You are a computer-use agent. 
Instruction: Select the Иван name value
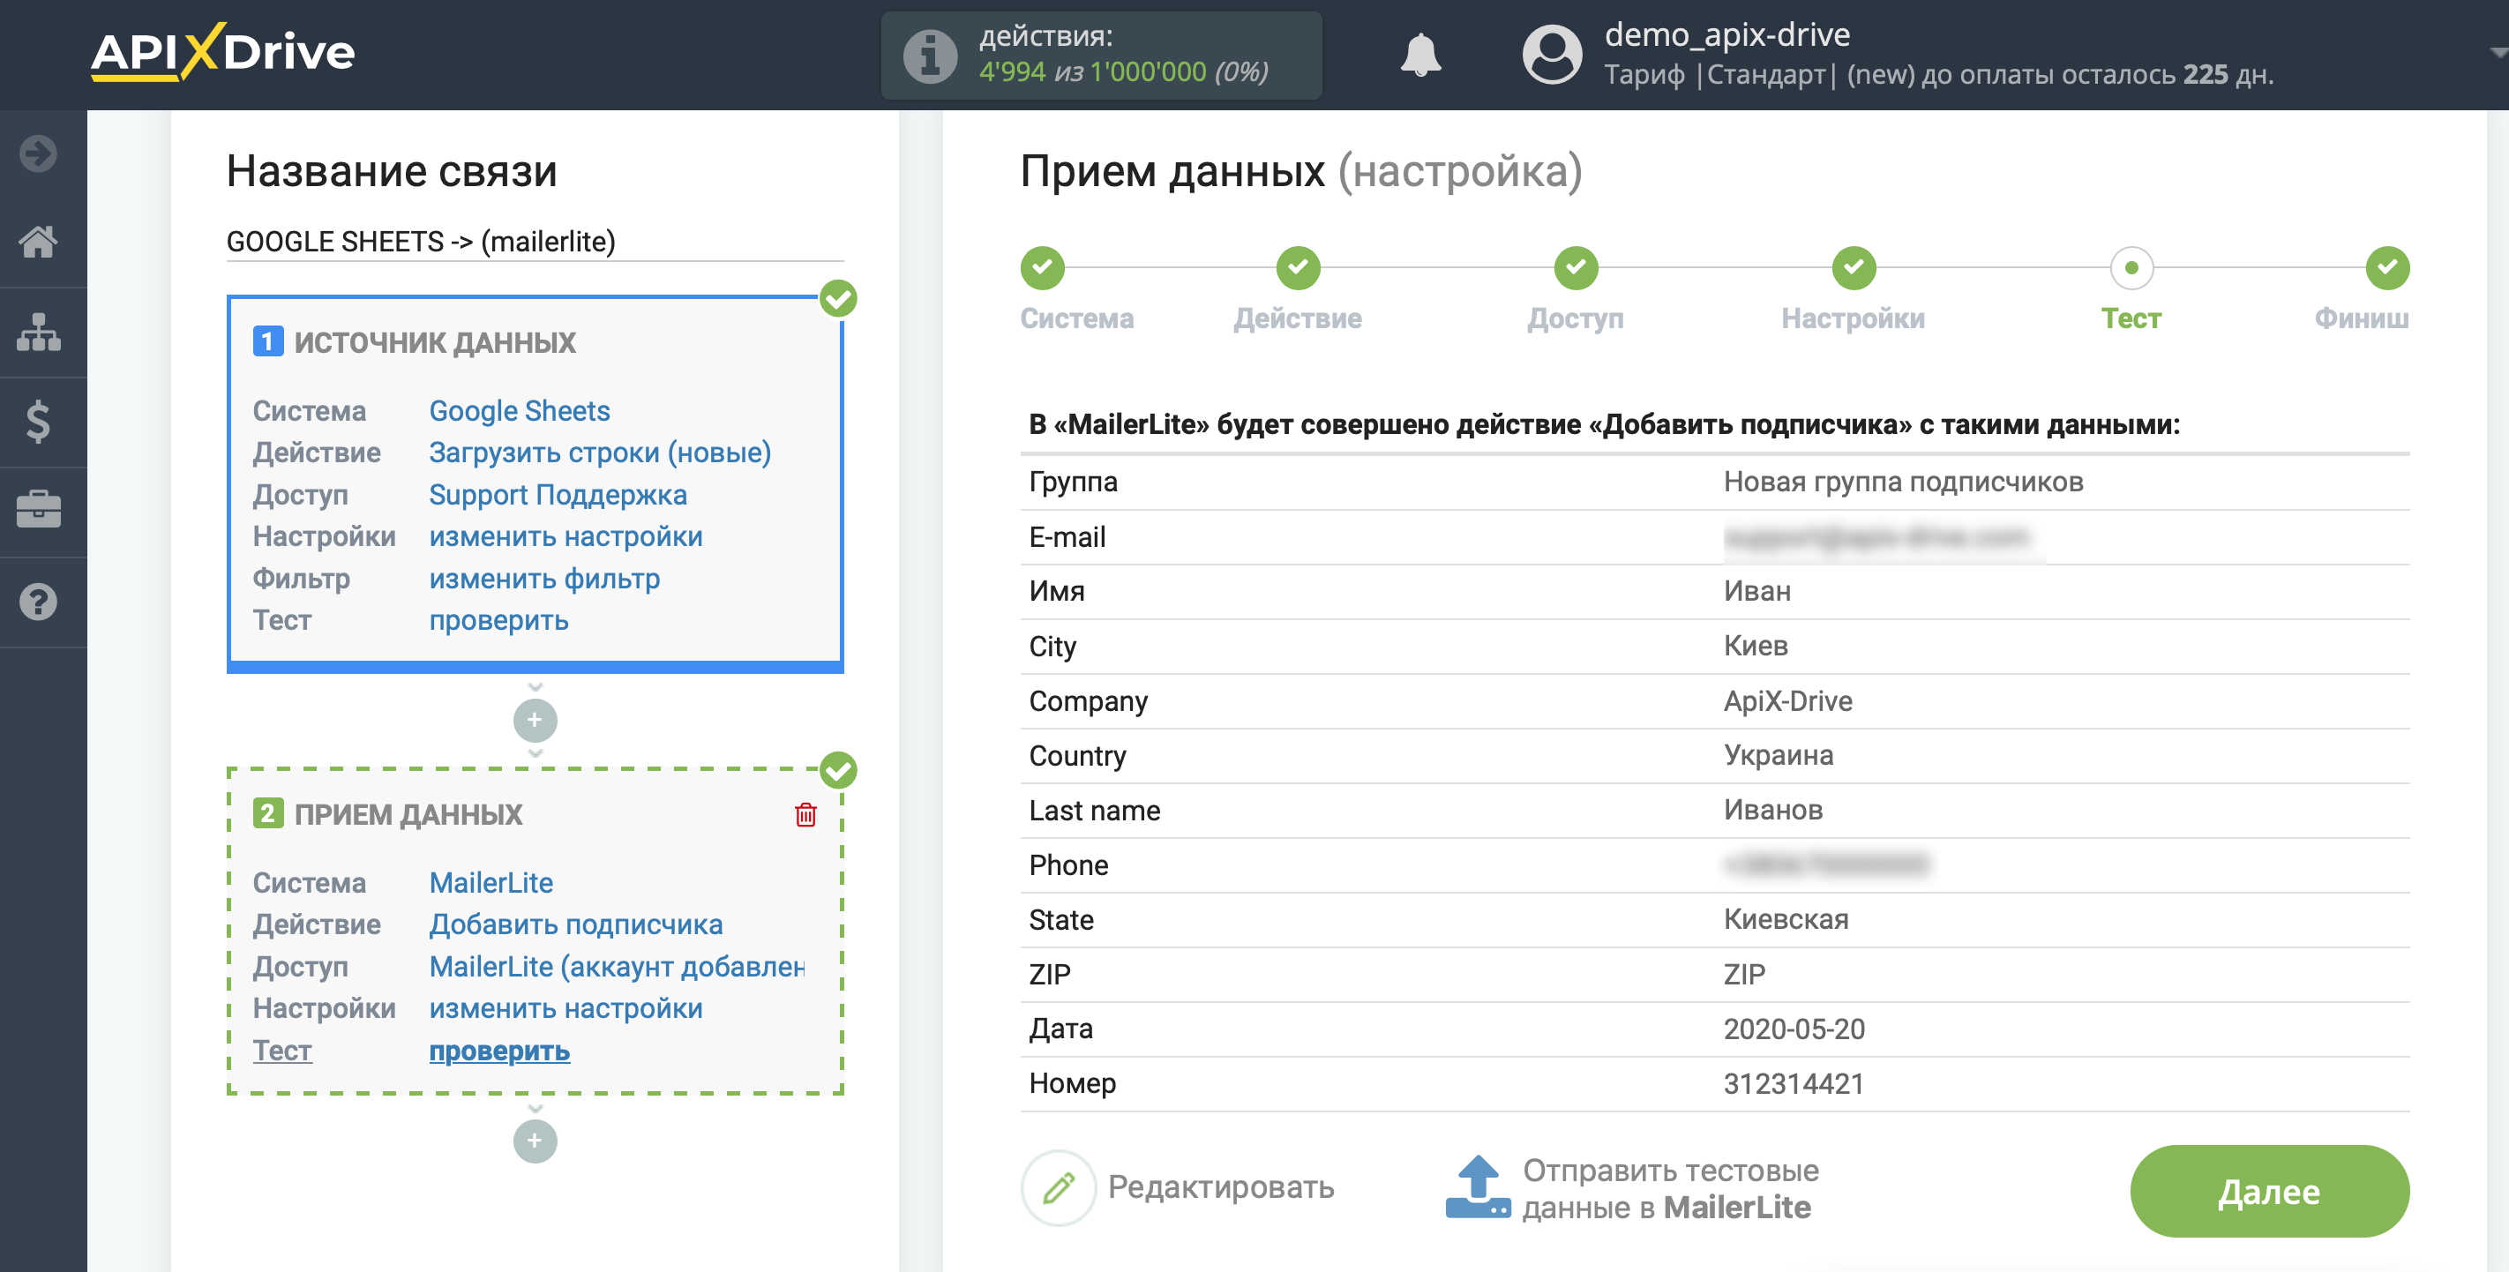pyautogui.click(x=1757, y=590)
